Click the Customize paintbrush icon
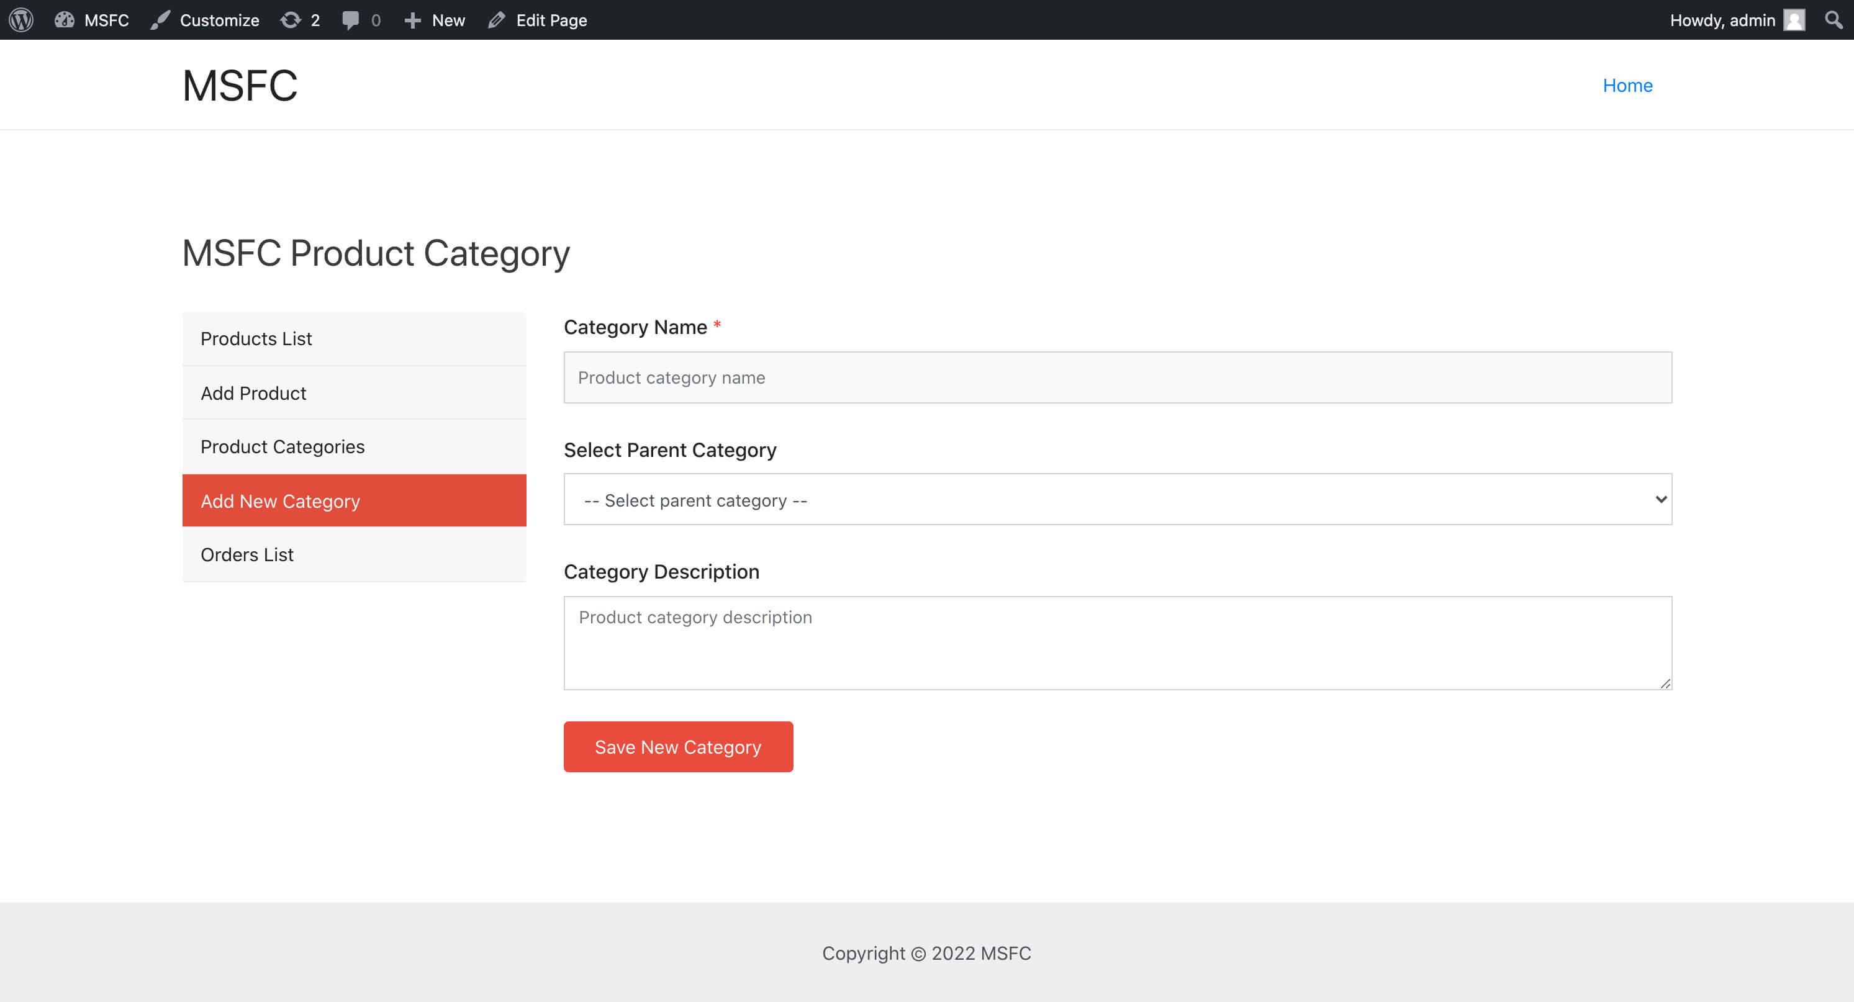This screenshot has height=1002, width=1854. tap(160, 19)
